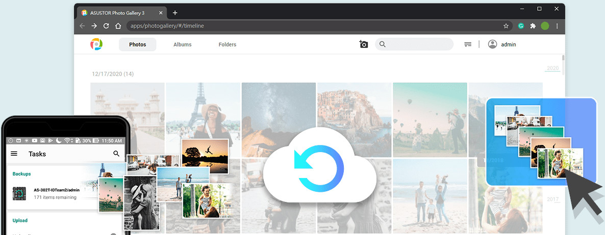Click the search magnifier in gallery

tap(383, 44)
